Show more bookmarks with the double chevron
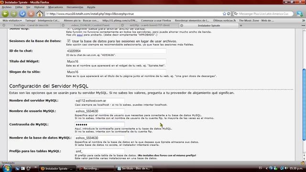Screen dimensions: 306x172 [x=304, y=21]
